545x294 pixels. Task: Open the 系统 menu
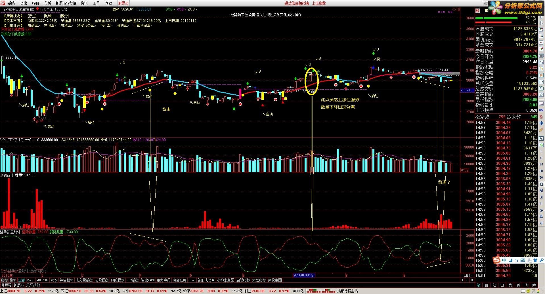[11, 3]
